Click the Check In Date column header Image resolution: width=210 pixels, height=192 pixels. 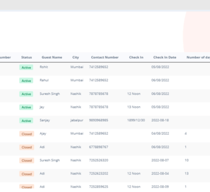165,57
